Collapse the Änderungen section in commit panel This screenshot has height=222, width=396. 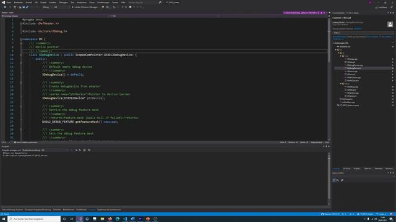[x=333, y=43]
